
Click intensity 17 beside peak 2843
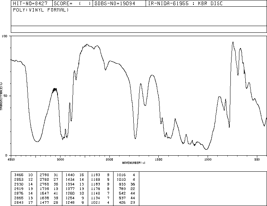click(31, 203)
